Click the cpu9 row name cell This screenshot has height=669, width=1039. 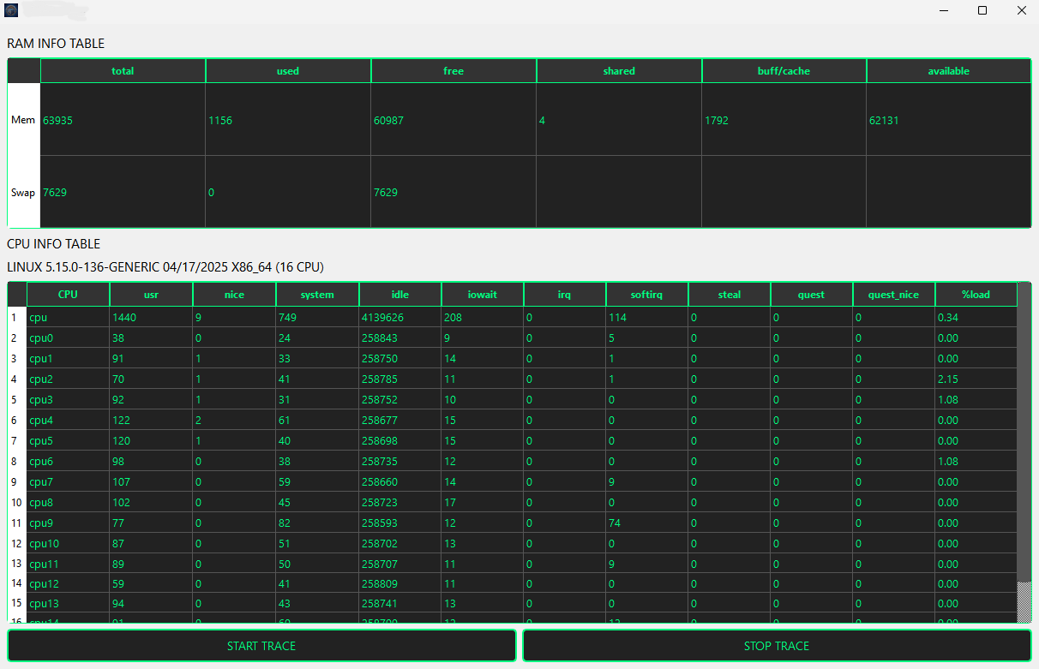(68, 523)
